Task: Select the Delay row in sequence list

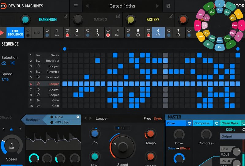Action: point(44,55)
